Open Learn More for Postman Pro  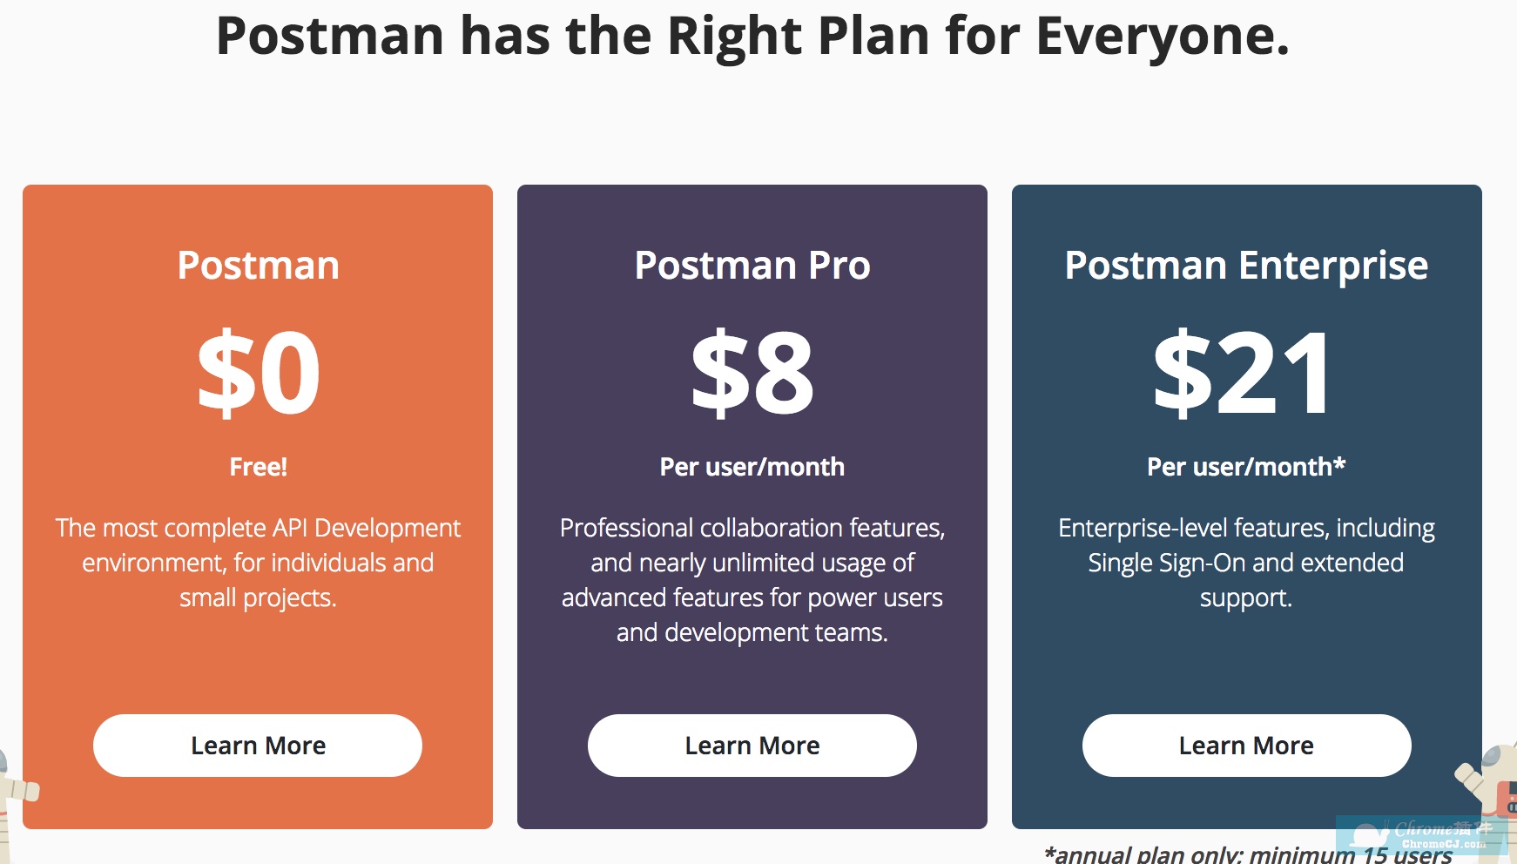coord(752,746)
